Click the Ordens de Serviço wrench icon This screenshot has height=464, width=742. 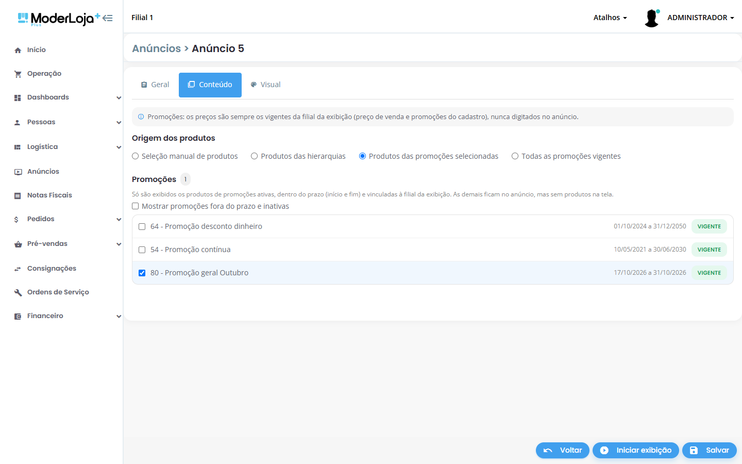(18, 292)
